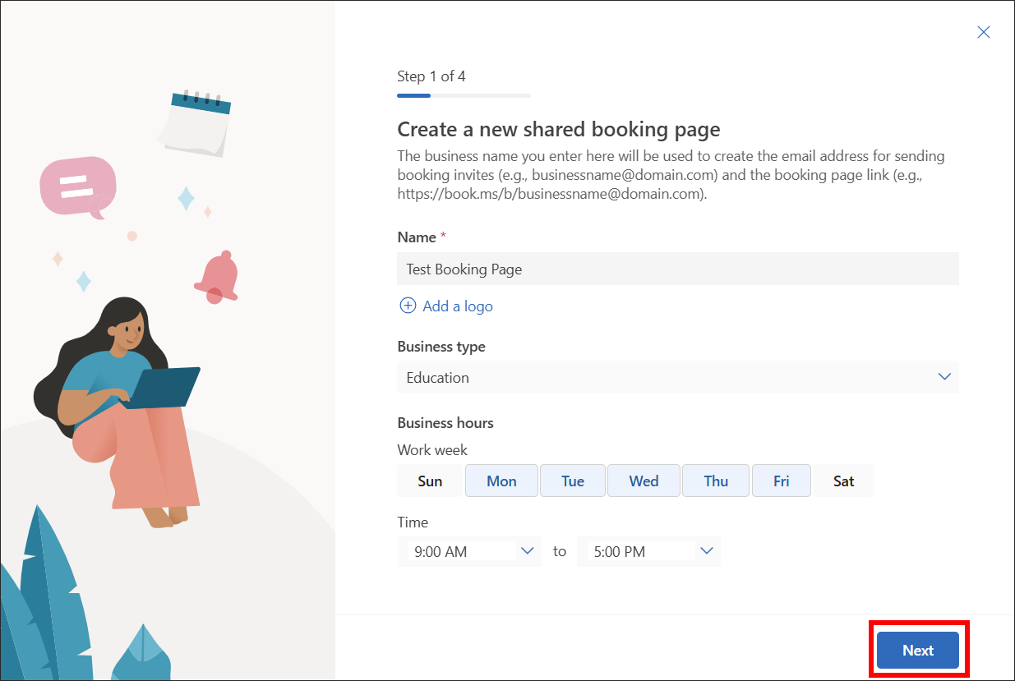
Task: Click inside the Name text field
Action: click(678, 269)
